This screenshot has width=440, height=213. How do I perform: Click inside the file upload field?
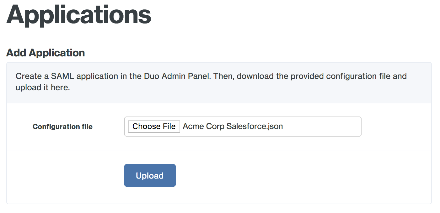[298, 126]
